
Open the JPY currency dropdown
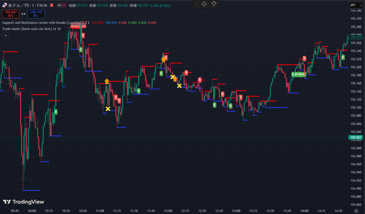(x=354, y=5)
